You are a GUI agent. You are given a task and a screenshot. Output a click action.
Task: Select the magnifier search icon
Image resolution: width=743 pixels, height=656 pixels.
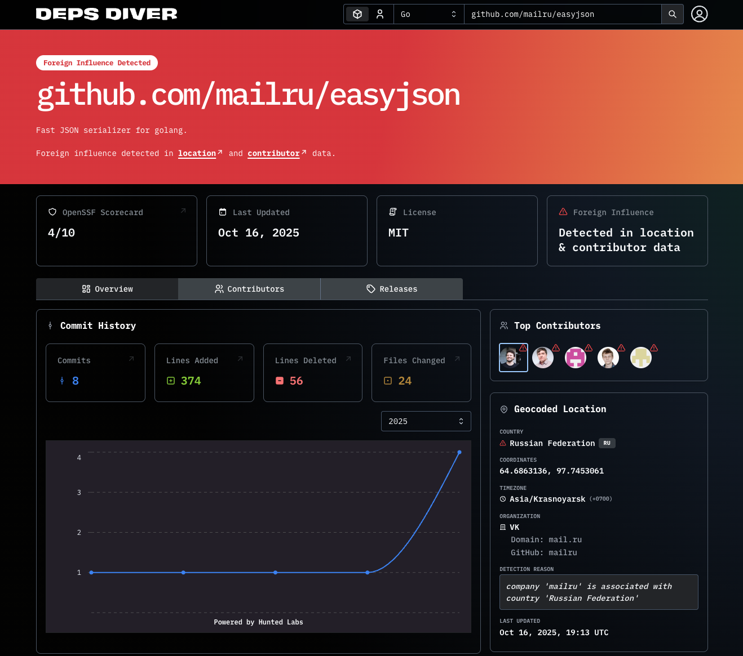click(672, 14)
